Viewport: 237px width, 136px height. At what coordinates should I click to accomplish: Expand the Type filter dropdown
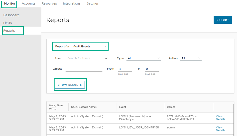(143, 58)
